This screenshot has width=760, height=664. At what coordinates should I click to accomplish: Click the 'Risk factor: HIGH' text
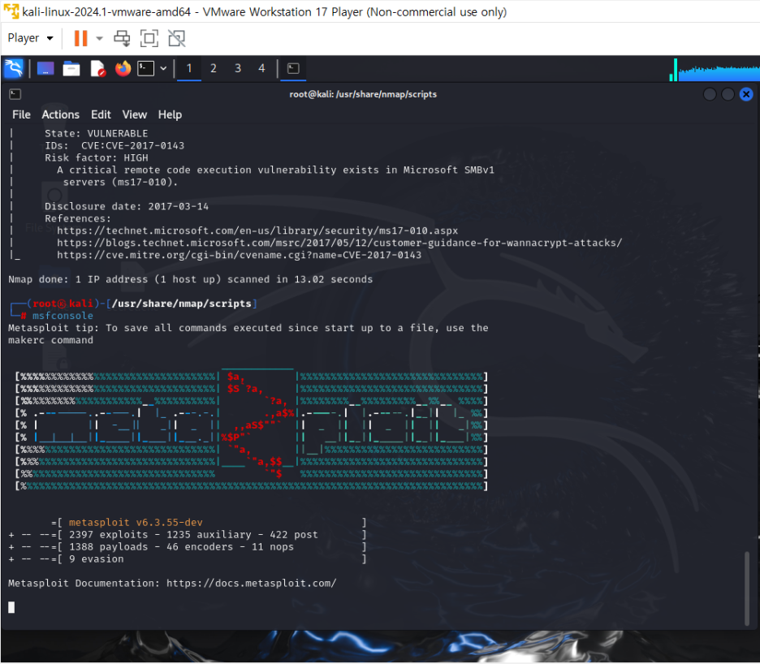tap(97, 157)
